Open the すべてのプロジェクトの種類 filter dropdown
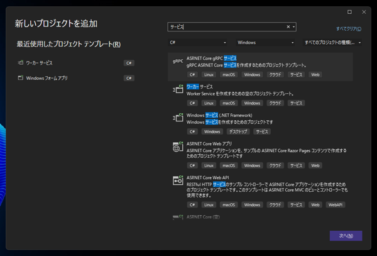 coord(332,43)
